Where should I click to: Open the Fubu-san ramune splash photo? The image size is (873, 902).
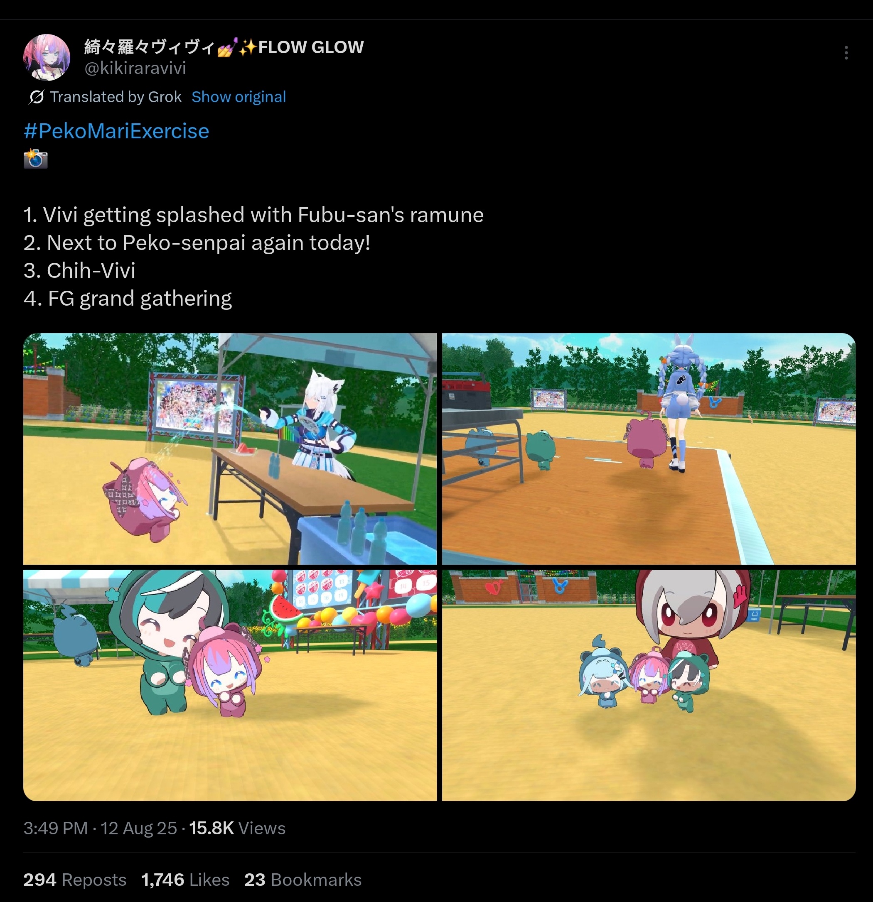pyautogui.click(x=230, y=449)
